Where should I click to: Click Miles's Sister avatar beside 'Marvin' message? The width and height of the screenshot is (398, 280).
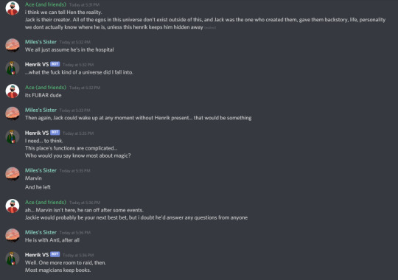pyautogui.click(x=13, y=174)
